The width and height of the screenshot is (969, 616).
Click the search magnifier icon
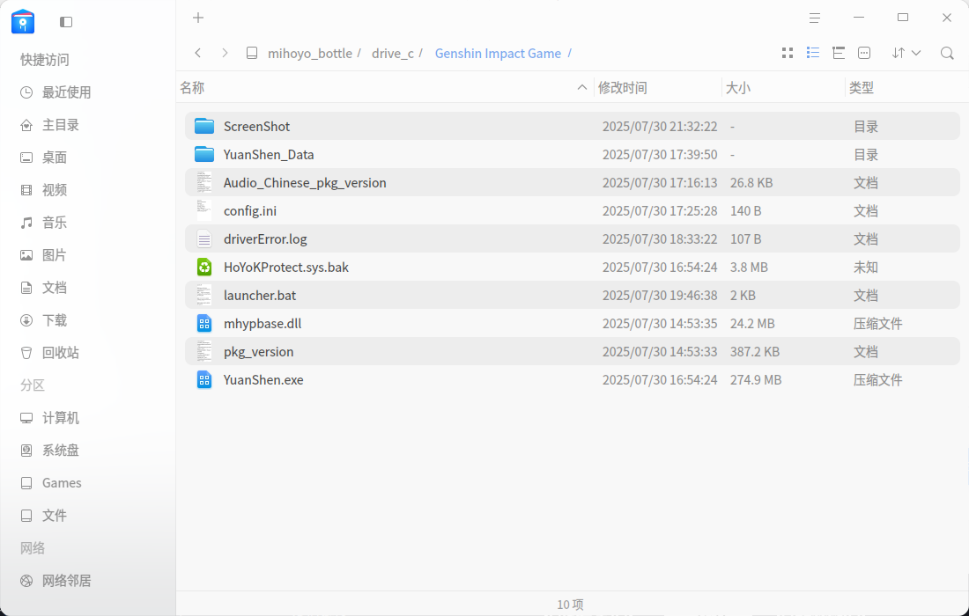point(947,53)
